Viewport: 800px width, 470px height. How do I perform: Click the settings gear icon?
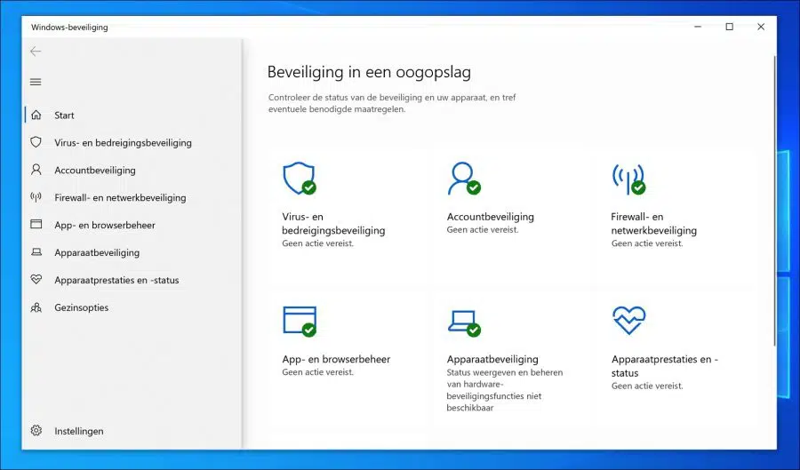36,430
